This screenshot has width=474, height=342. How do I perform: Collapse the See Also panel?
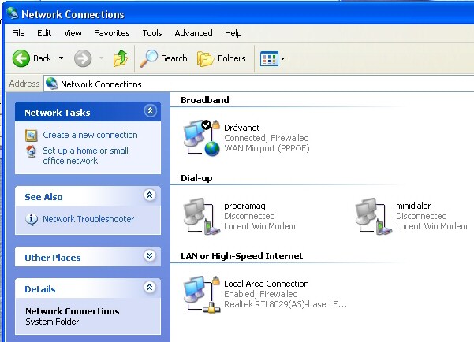point(150,195)
